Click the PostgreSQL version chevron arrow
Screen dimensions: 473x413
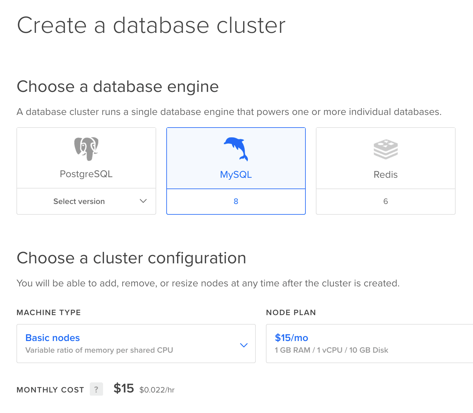pos(143,201)
